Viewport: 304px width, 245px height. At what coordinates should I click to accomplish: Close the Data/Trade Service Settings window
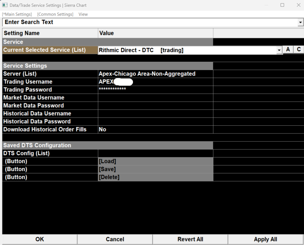[x=299, y=5]
